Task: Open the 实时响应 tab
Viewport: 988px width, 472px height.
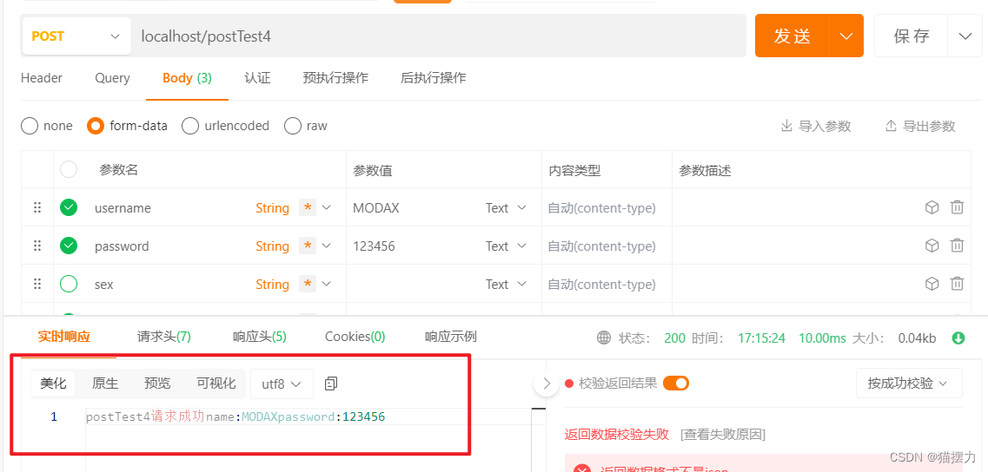Action: pos(63,337)
